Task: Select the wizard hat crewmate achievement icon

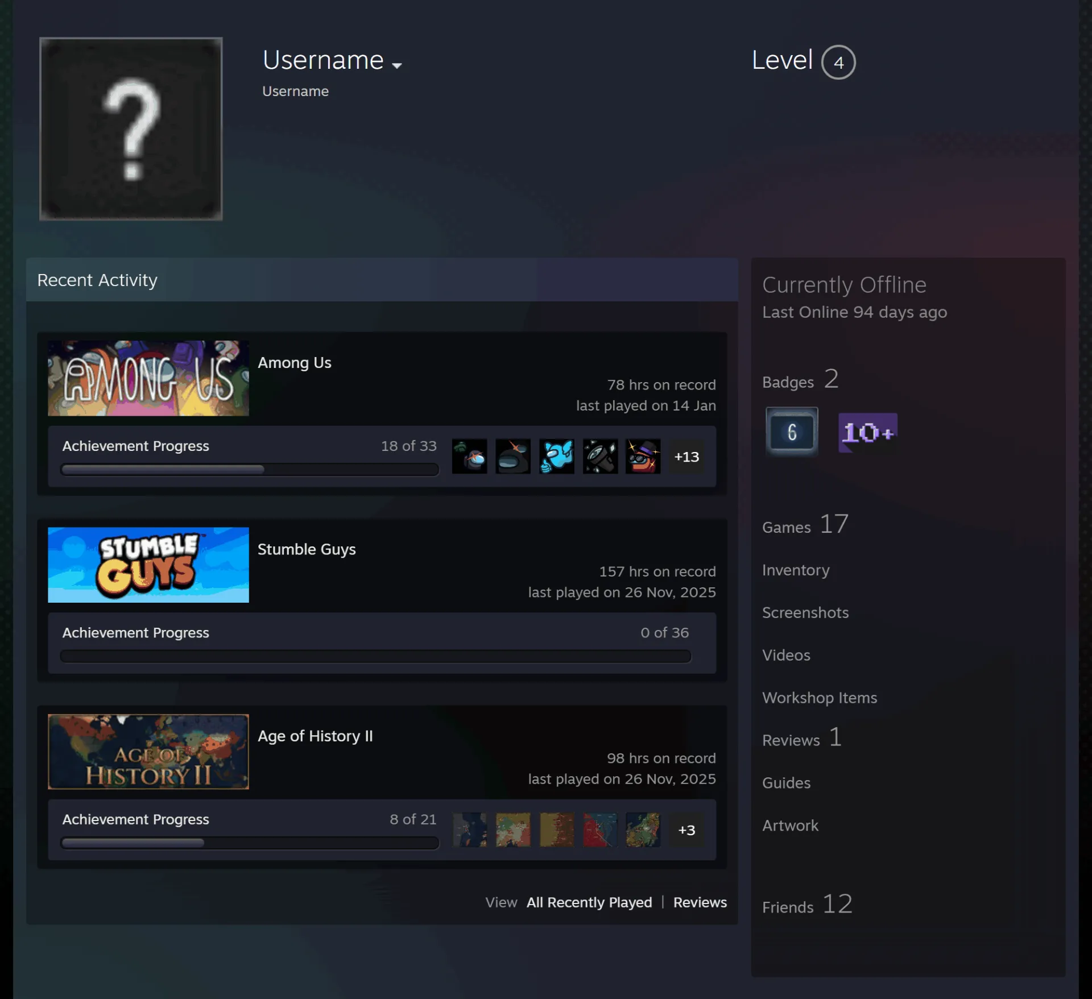Action: tap(643, 456)
